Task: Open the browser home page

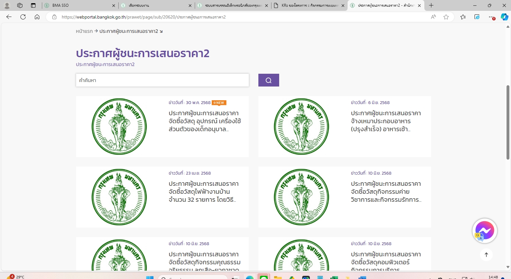Action: [37, 17]
